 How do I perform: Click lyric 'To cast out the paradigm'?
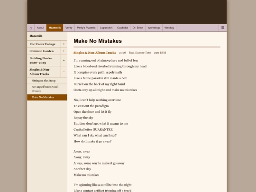pyautogui.click(x=91, y=106)
